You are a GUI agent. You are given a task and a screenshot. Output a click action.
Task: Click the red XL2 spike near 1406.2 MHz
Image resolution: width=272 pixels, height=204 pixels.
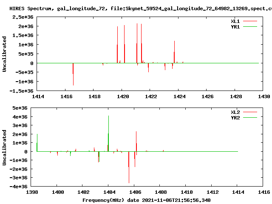[x=136, y=142]
